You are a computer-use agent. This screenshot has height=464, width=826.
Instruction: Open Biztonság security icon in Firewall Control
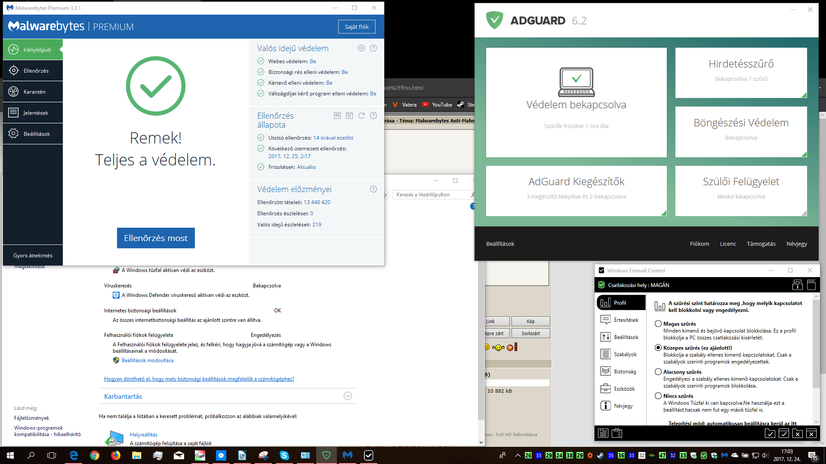click(605, 371)
